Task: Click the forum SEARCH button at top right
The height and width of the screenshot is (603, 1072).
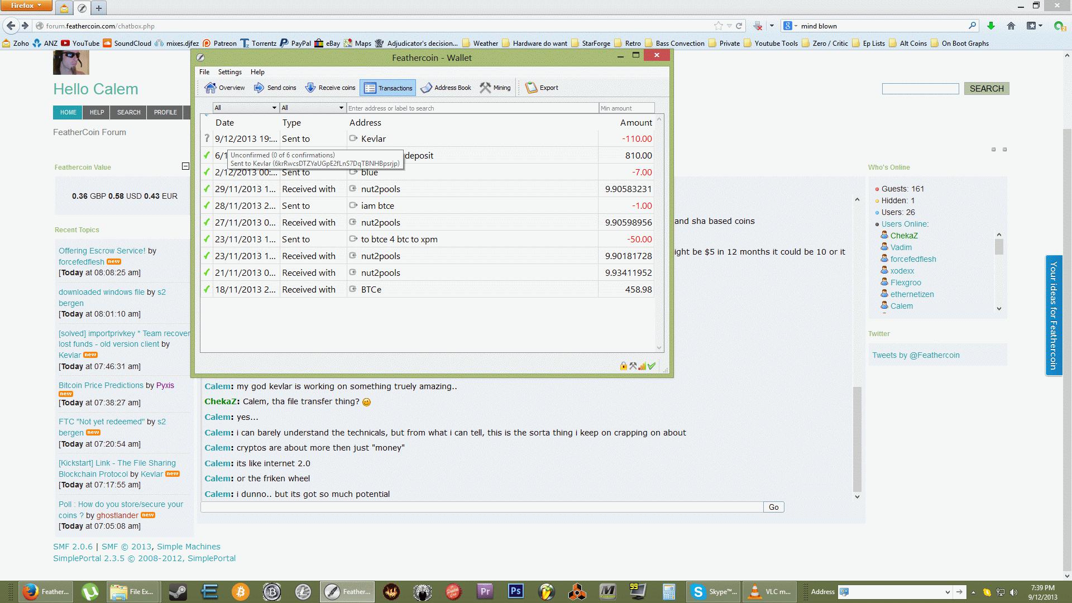Action: pyautogui.click(x=987, y=88)
